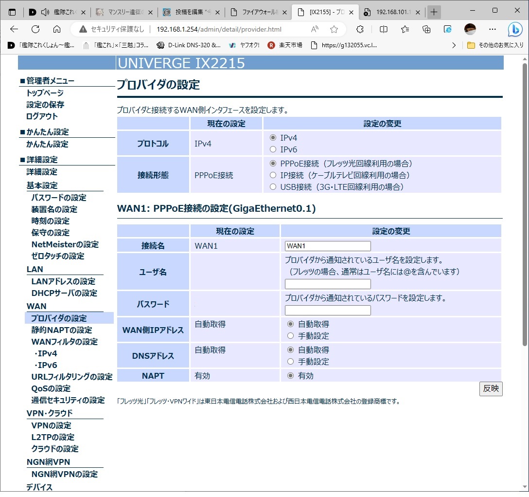Viewport: 529px width, 497px height.
Task: Open the Bing chat sidebar icon
Action: (515, 29)
